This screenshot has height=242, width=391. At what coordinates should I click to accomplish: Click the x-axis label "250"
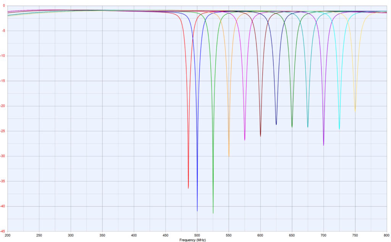tap(39, 235)
